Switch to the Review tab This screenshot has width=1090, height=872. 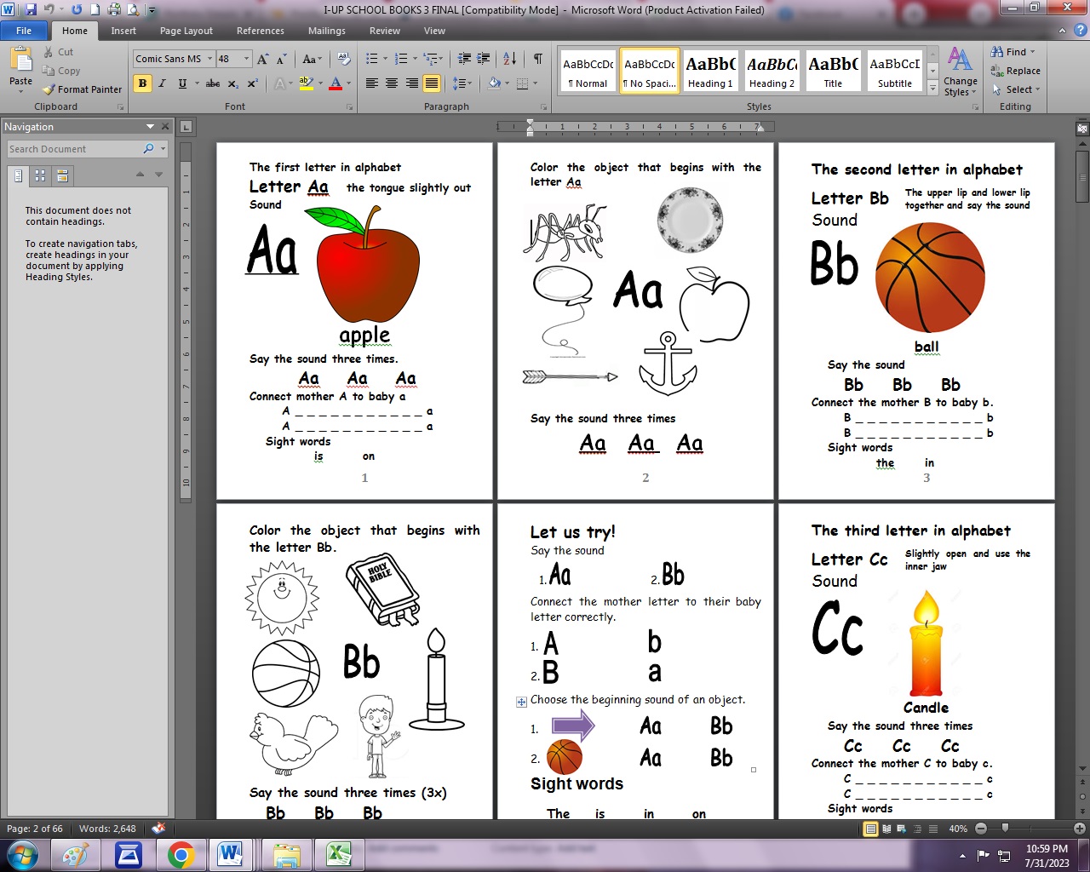point(384,31)
